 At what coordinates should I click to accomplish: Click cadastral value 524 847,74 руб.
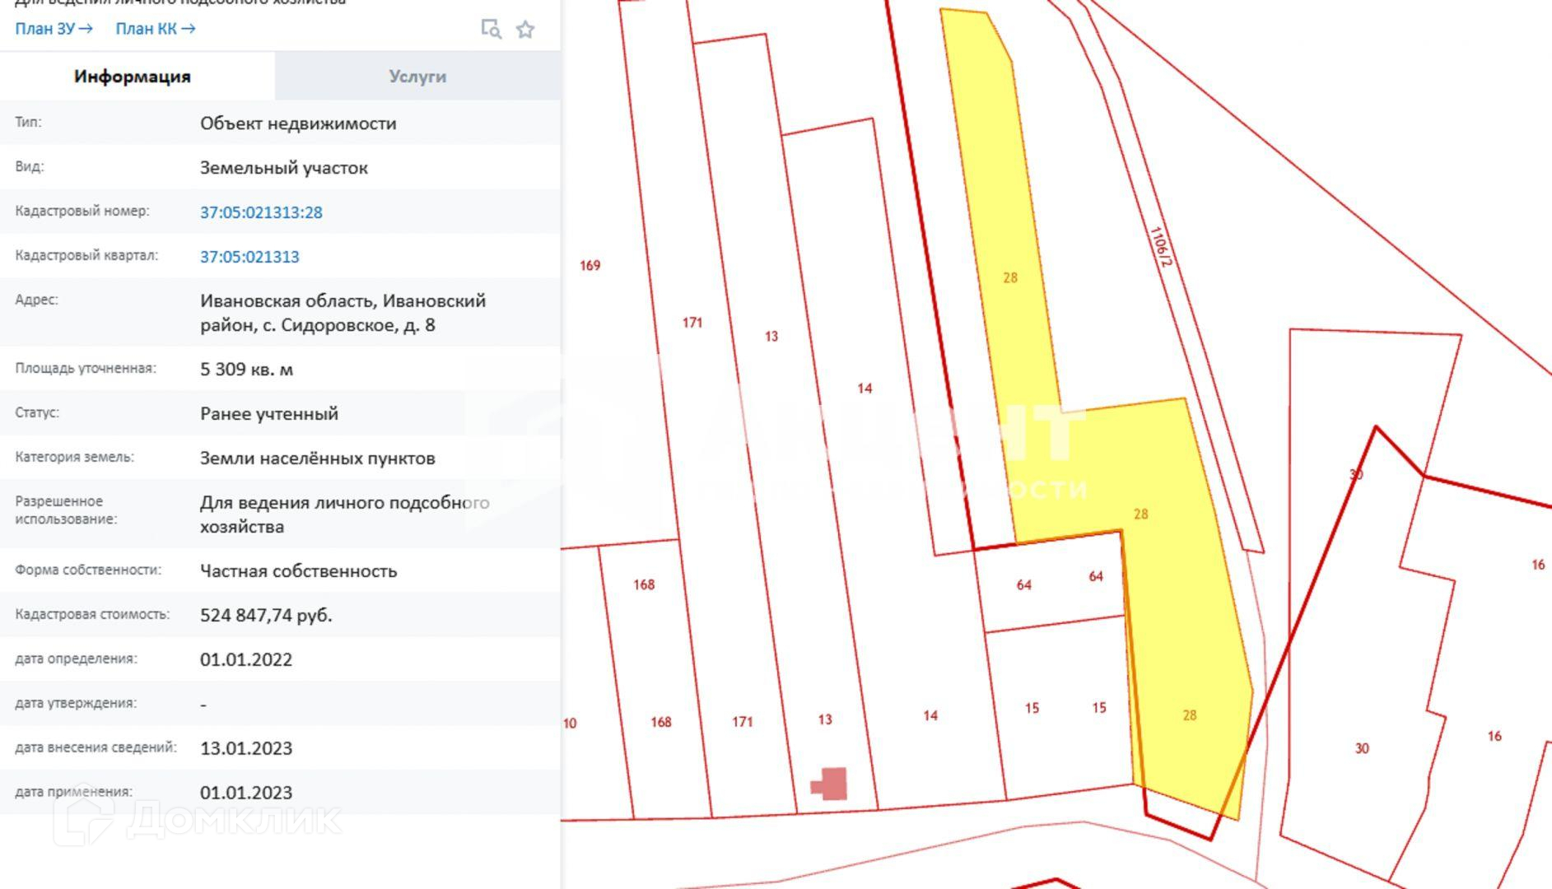tap(266, 616)
